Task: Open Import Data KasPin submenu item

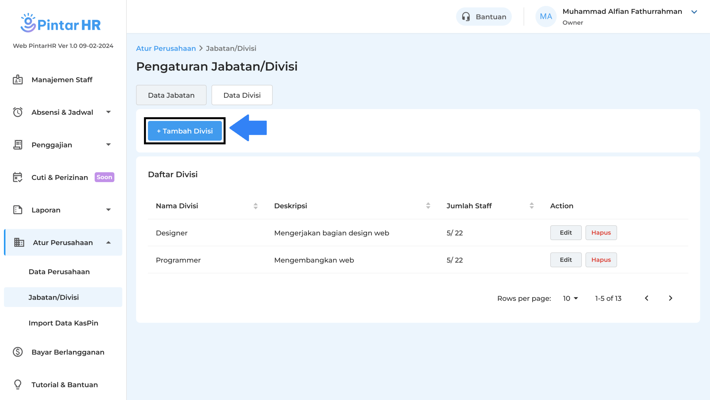Action: 63,323
